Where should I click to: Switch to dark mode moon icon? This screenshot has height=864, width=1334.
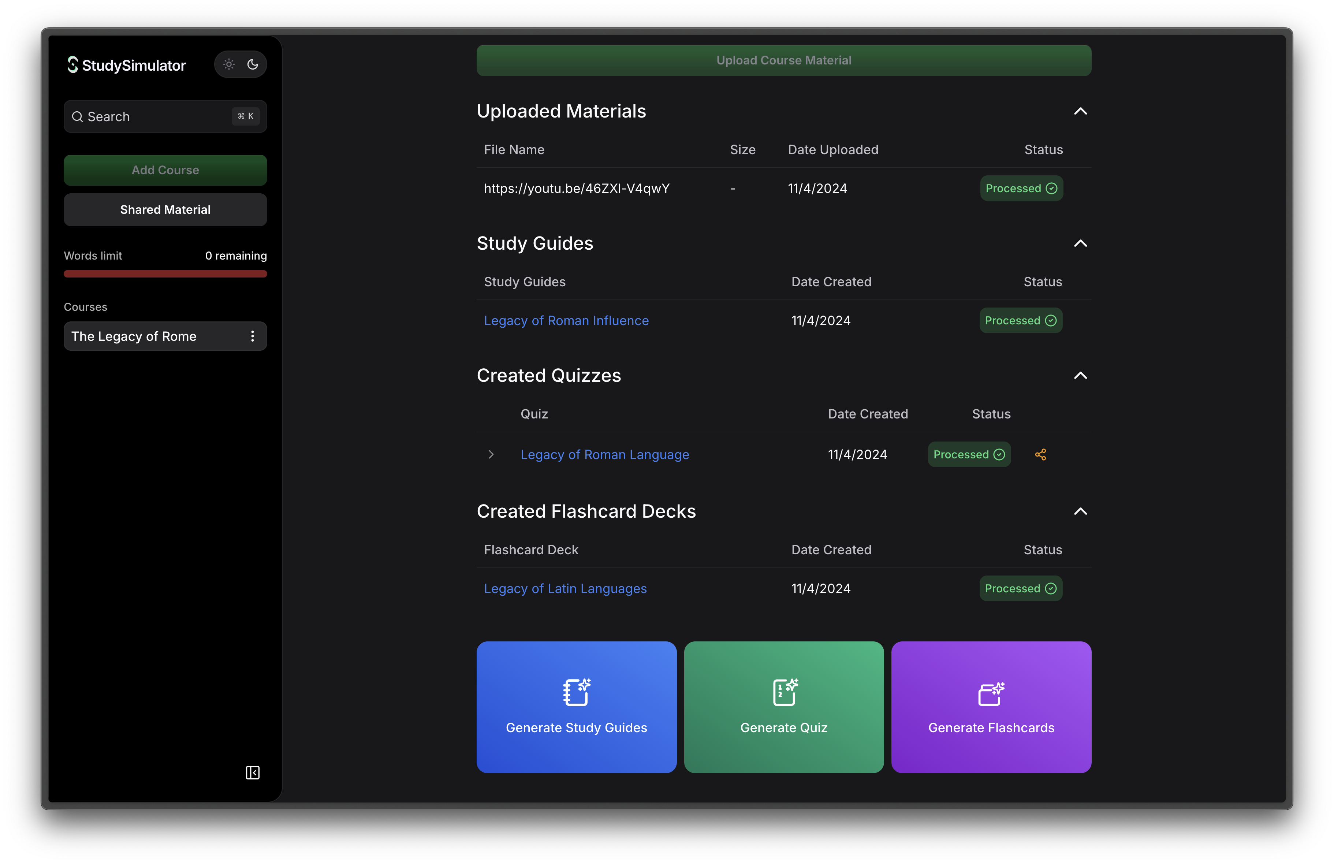253,64
